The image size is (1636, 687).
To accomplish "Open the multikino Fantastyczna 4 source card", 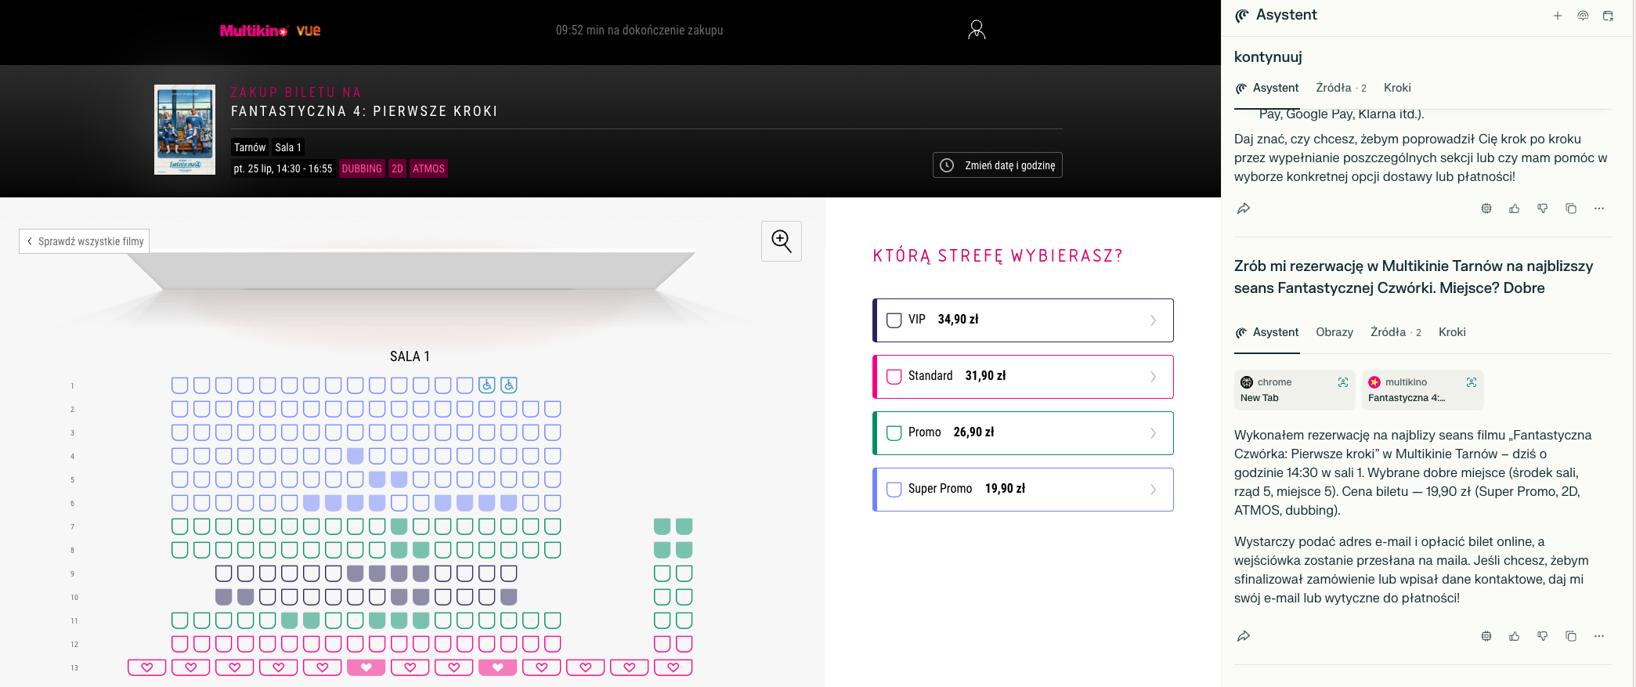I will tap(1422, 390).
